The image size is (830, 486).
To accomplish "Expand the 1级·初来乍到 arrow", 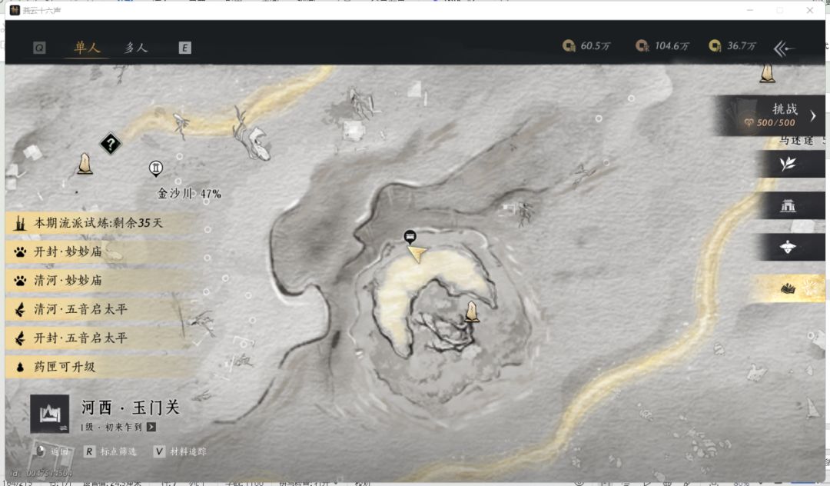I will 151,428.
